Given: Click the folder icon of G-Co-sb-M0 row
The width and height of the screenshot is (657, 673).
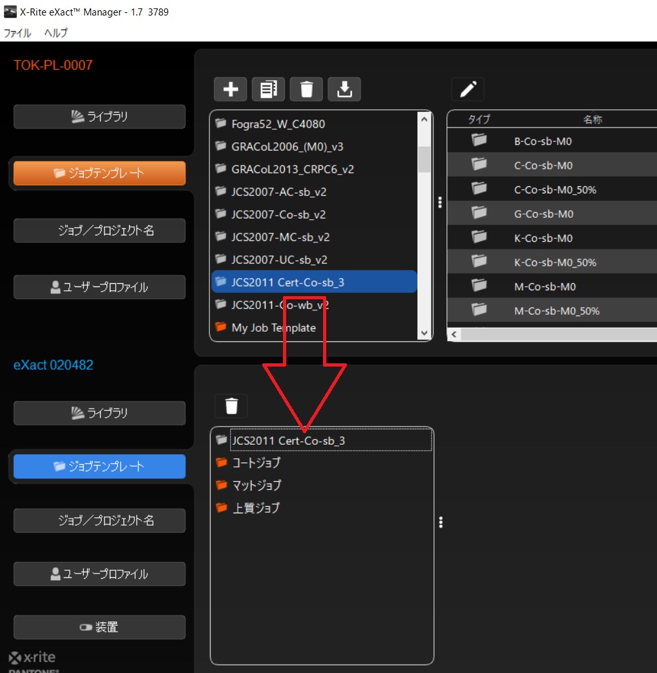Looking at the screenshot, I should [x=479, y=212].
